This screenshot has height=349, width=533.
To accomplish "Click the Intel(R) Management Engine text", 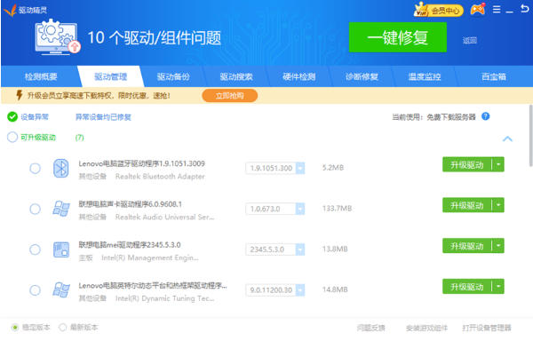I will tap(150, 258).
